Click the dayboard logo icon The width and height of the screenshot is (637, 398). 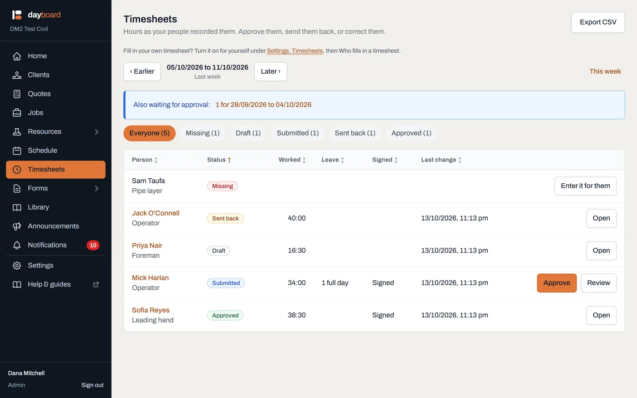pos(17,15)
